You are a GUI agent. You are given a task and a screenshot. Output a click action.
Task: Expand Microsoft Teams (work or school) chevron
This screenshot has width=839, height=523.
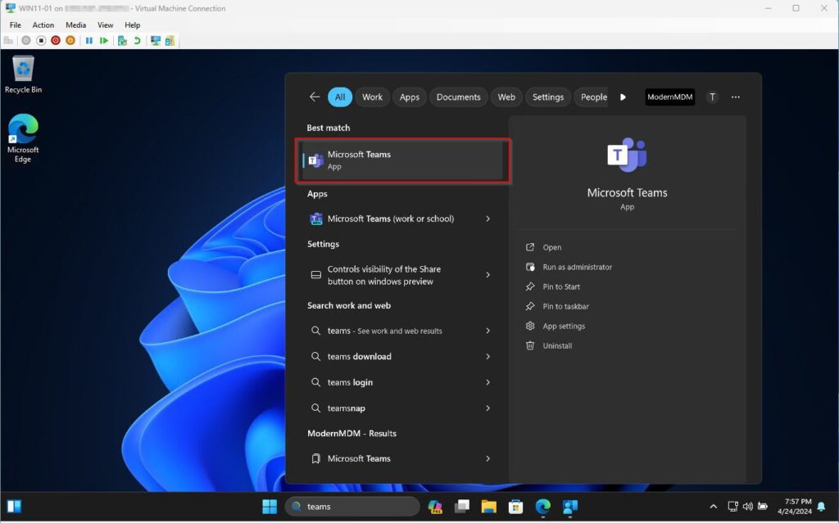488,219
